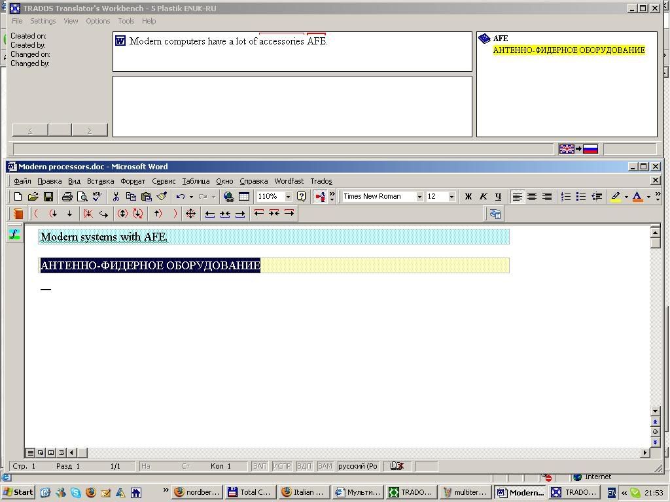Click the orange book icon in Trados toolbar
The image size is (670, 502).
pos(18,214)
